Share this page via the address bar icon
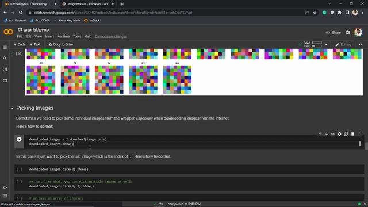The height and width of the screenshot is (207, 368). coord(307,13)
